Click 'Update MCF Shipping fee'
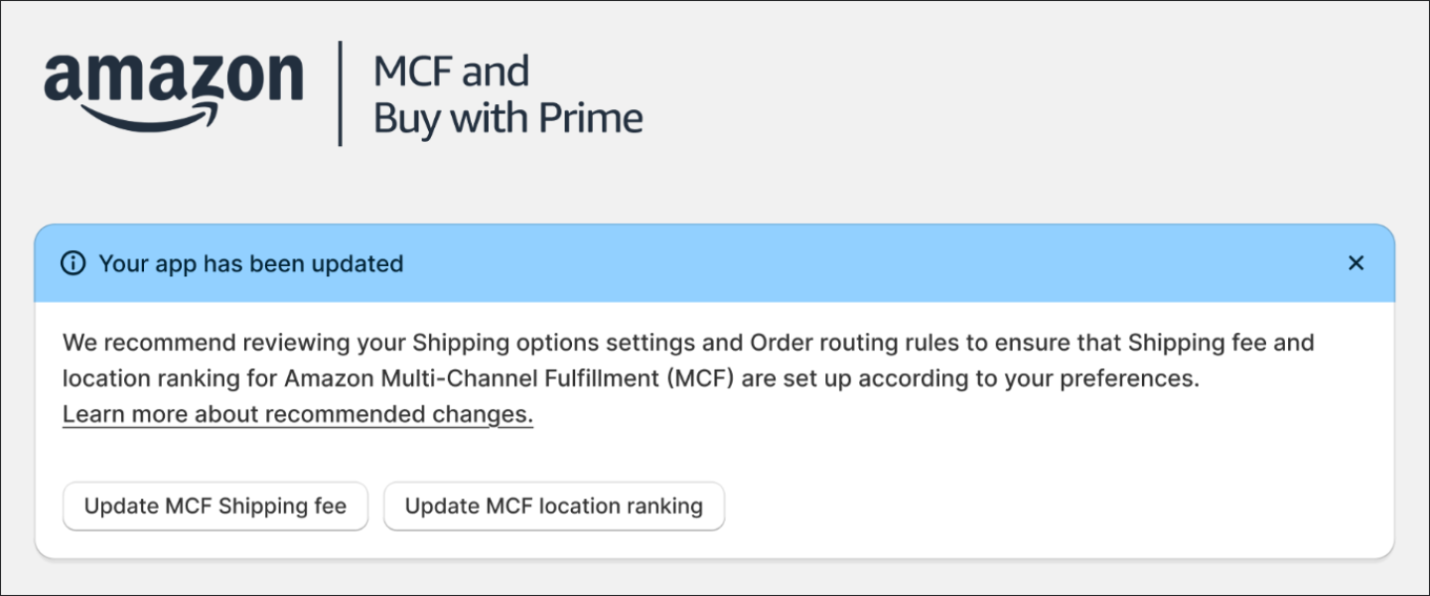 [214, 506]
